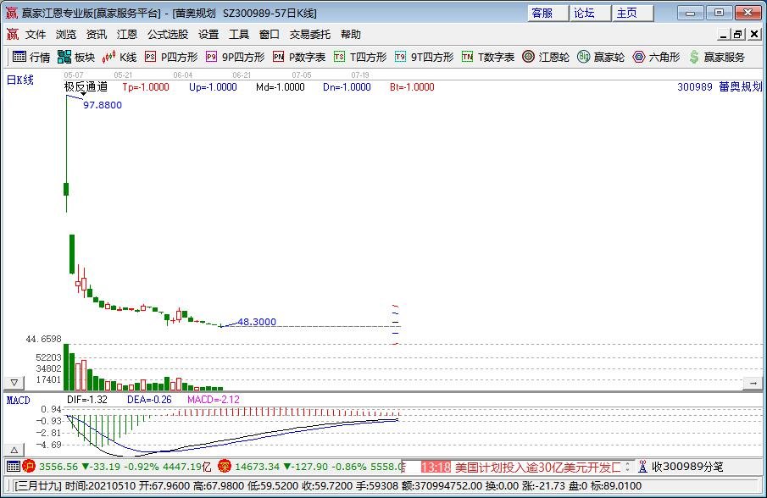Click the 收300989分笔 status text
Image resolution: width=767 pixels, height=498 pixels.
point(687,467)
